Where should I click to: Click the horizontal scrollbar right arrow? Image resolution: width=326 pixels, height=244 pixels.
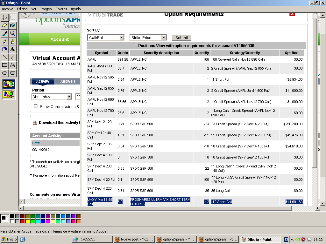(x=317, y=208)
